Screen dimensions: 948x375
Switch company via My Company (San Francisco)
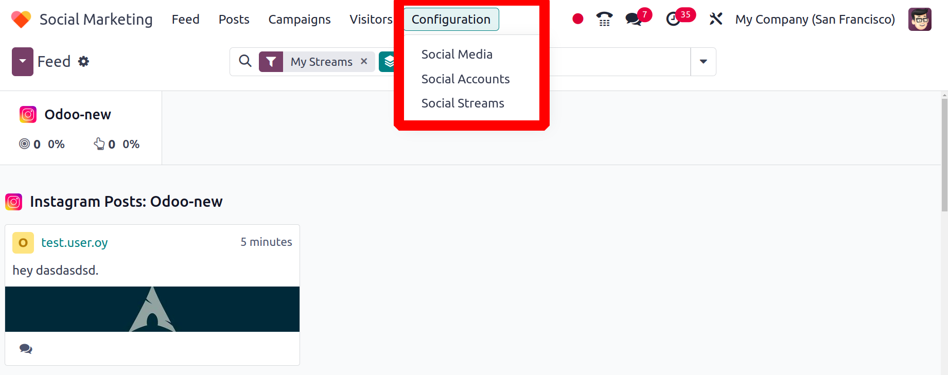(815, 20)
